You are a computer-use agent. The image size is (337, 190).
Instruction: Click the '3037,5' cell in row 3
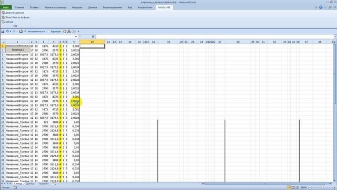[43, 54]
